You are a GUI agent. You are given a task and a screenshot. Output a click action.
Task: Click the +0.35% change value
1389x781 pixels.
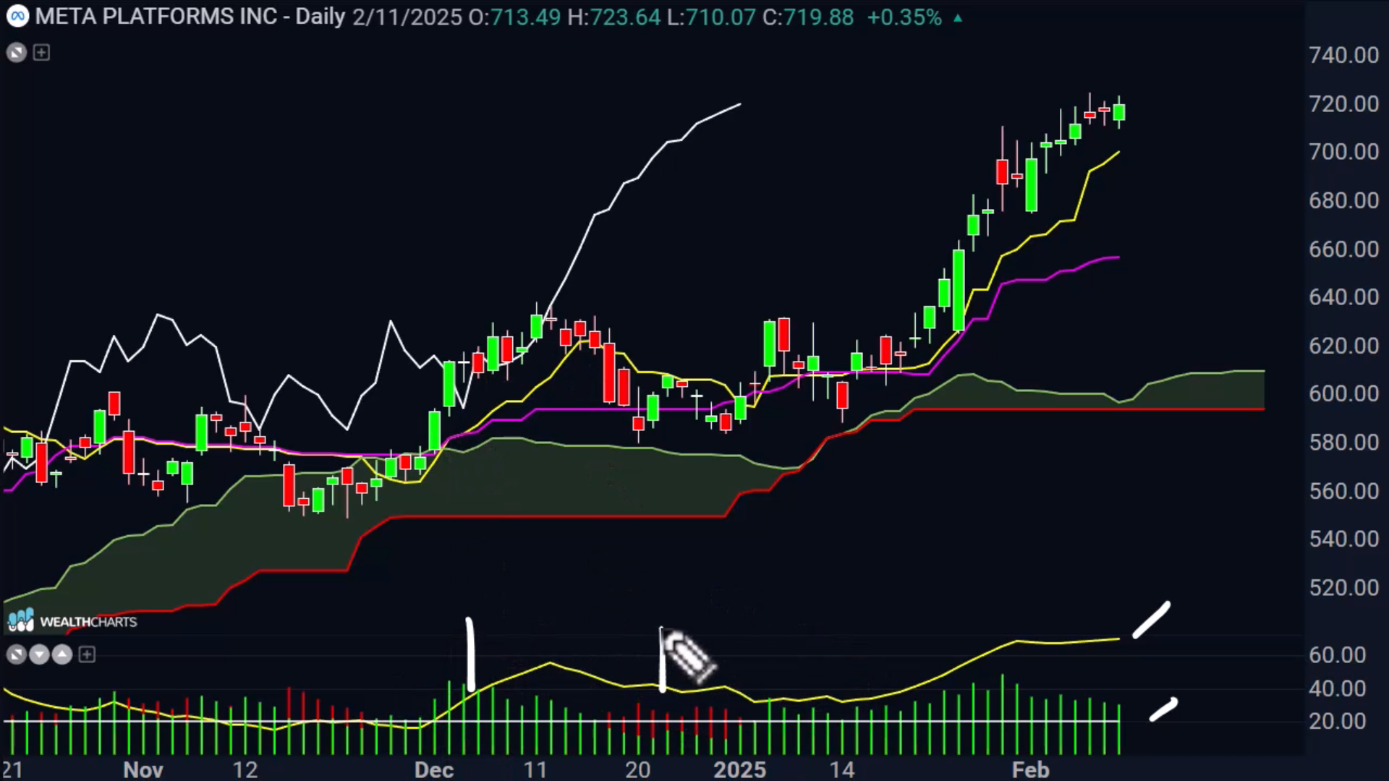click(x=904, y=17)
